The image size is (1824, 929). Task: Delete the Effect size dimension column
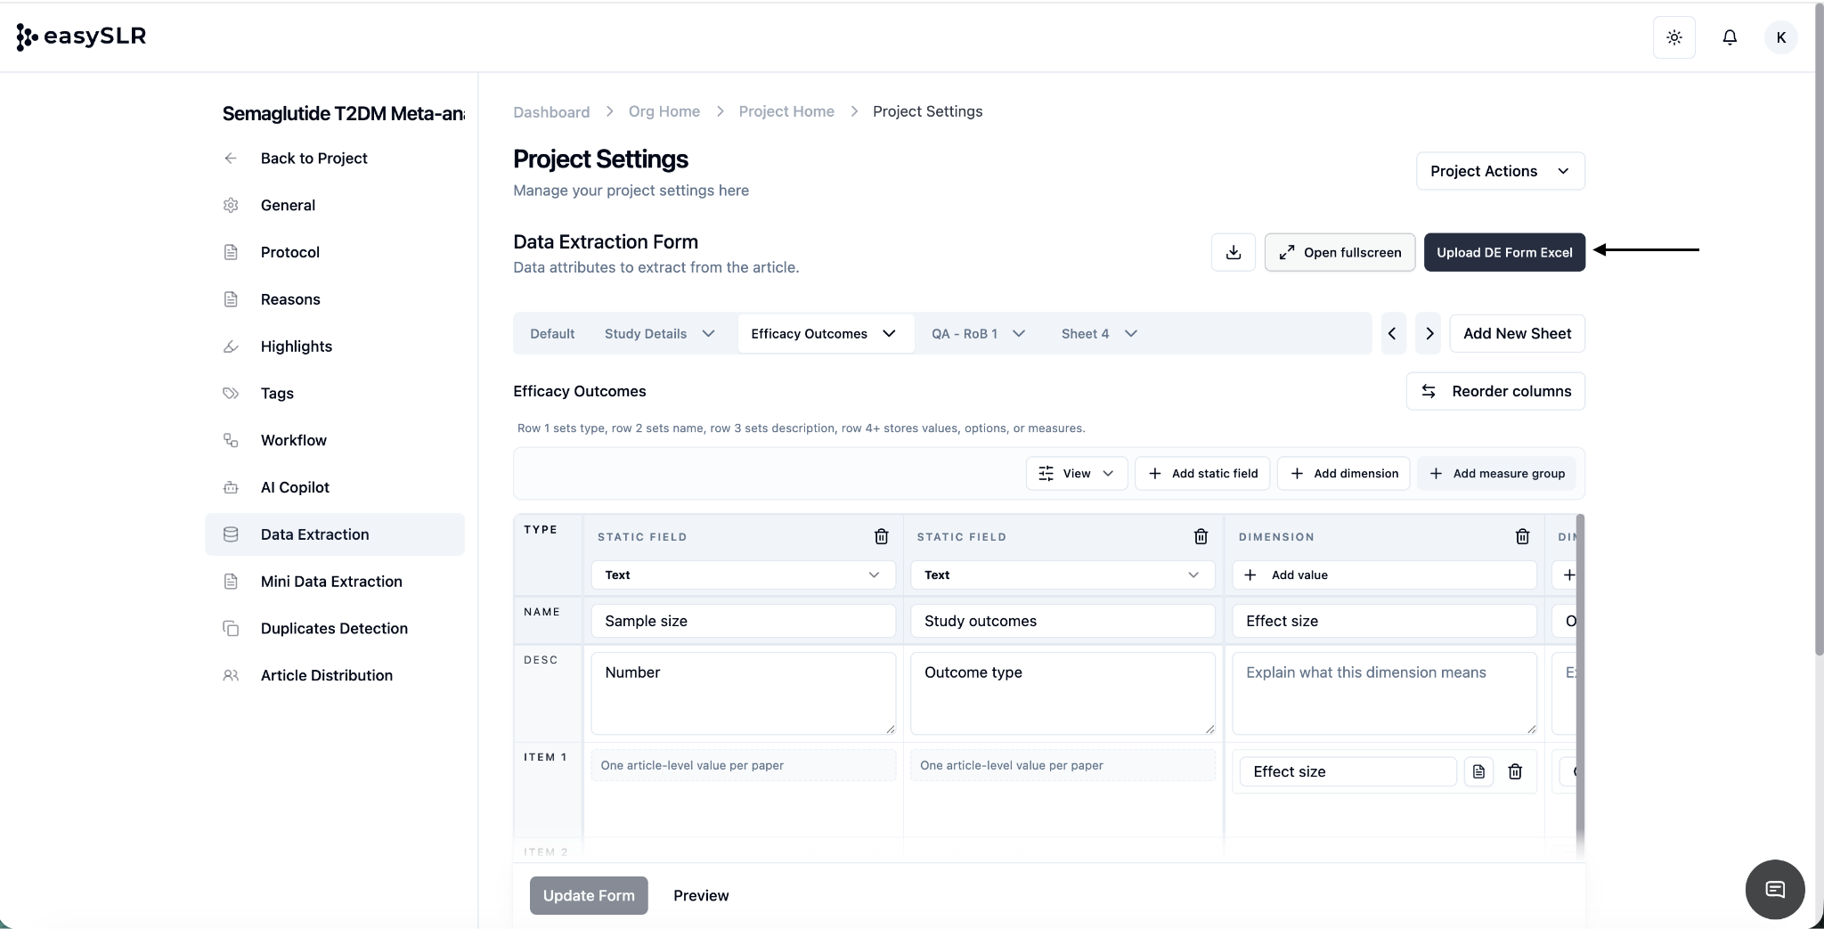coord(1522,536)
